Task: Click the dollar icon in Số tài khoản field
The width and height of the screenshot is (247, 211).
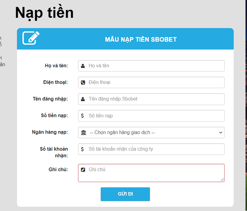Action: coord(83,149)
